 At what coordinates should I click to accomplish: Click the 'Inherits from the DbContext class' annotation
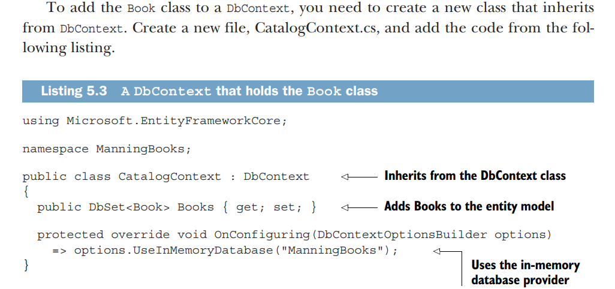point(475,176)
